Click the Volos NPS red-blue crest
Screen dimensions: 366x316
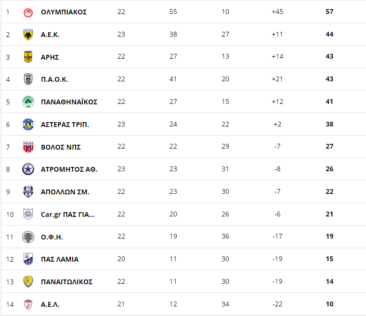pyautogui.click(x=28, y=147)
